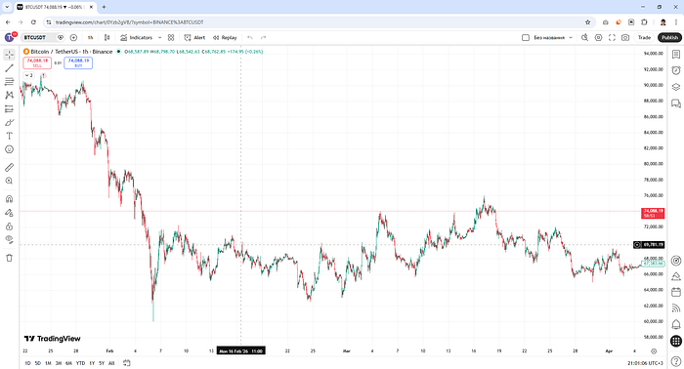Open the emoji and icons tool
Image resolution: width=684 pixels, height=369 pixels.
(9, 149)
